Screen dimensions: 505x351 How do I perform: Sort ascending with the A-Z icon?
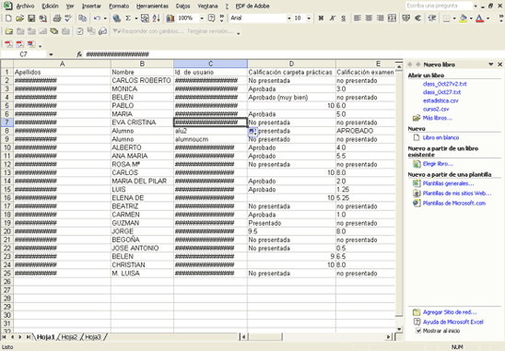(157, 18)
